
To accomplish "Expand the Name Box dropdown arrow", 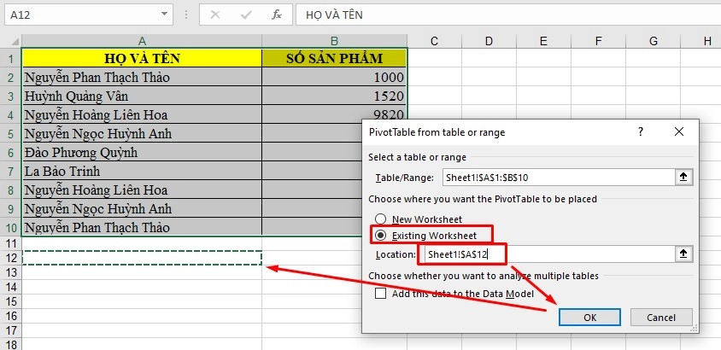I will coord(165,15).
